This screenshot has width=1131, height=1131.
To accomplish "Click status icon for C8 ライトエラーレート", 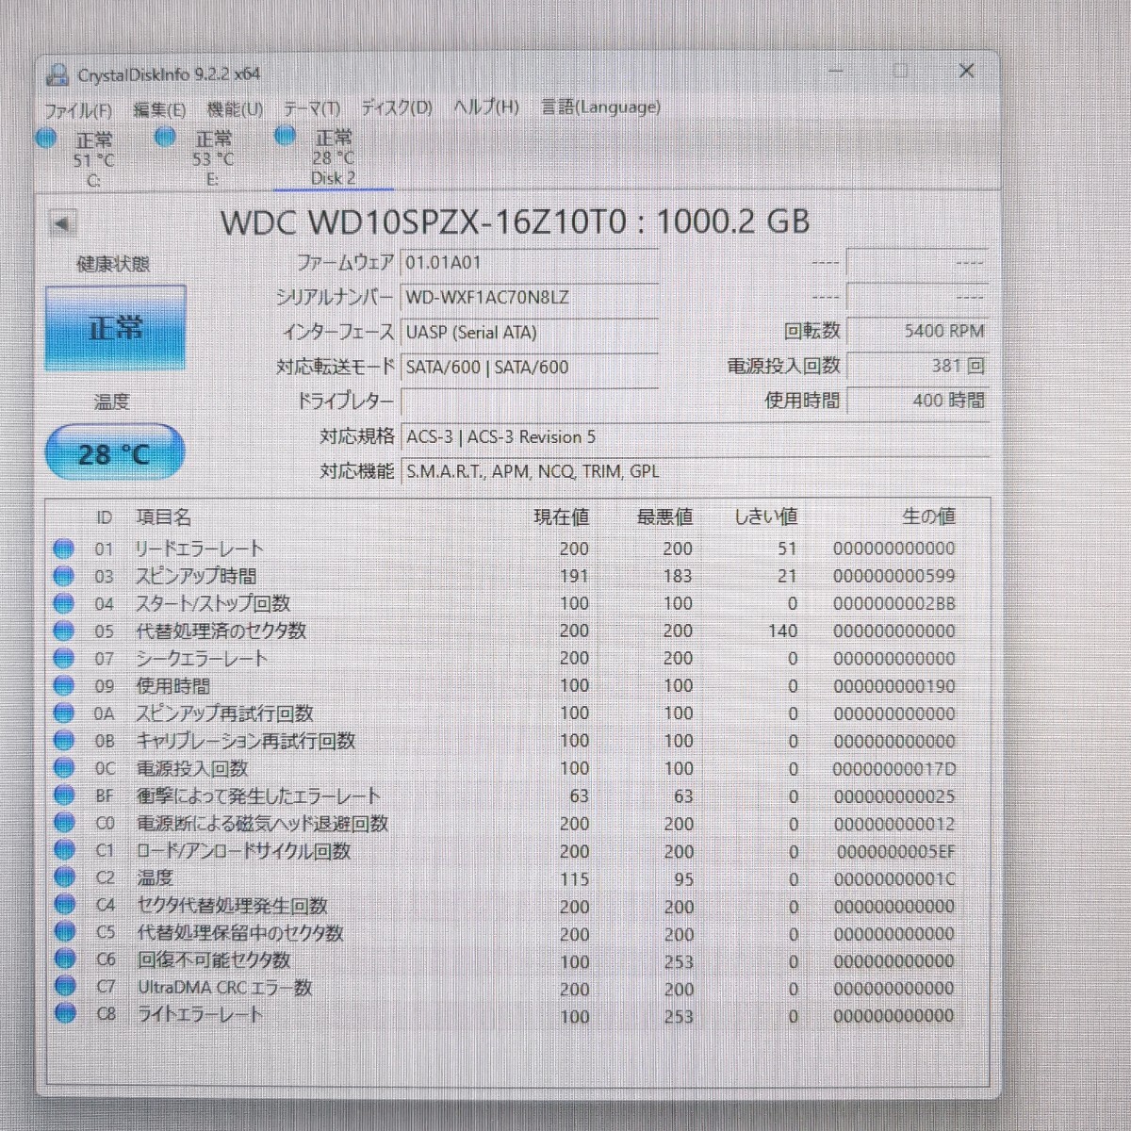I will pyautogui.click(x=65, y=1014).
